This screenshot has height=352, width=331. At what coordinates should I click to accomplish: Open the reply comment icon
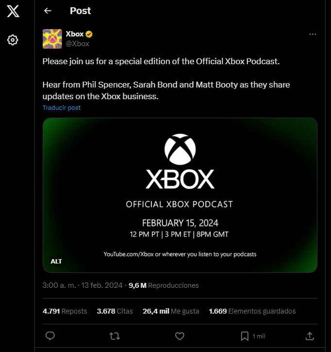(x=50, y=336)
